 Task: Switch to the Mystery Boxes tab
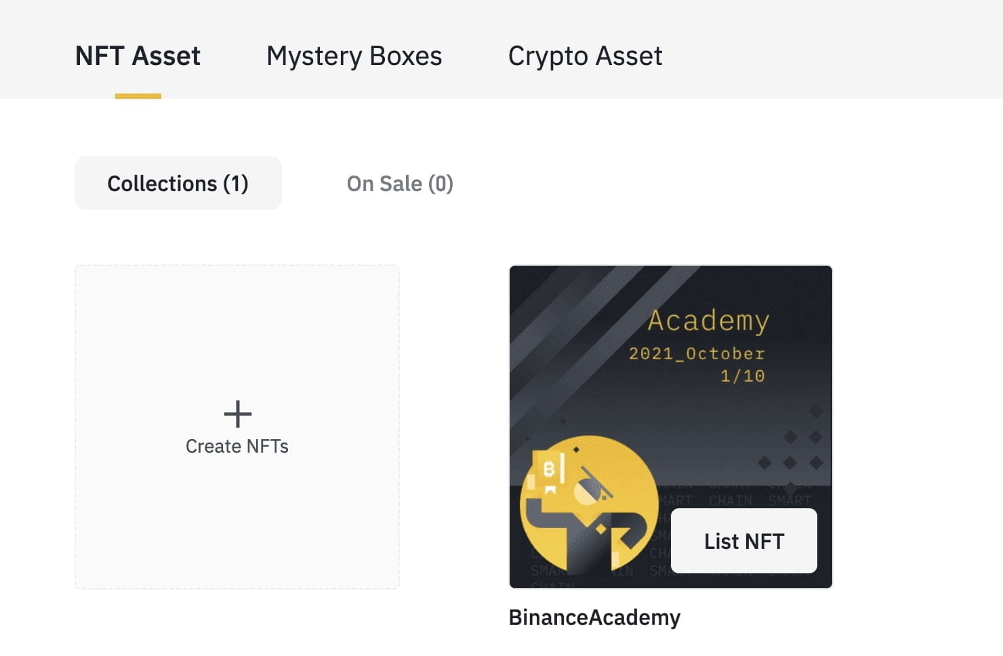point(354,56)
